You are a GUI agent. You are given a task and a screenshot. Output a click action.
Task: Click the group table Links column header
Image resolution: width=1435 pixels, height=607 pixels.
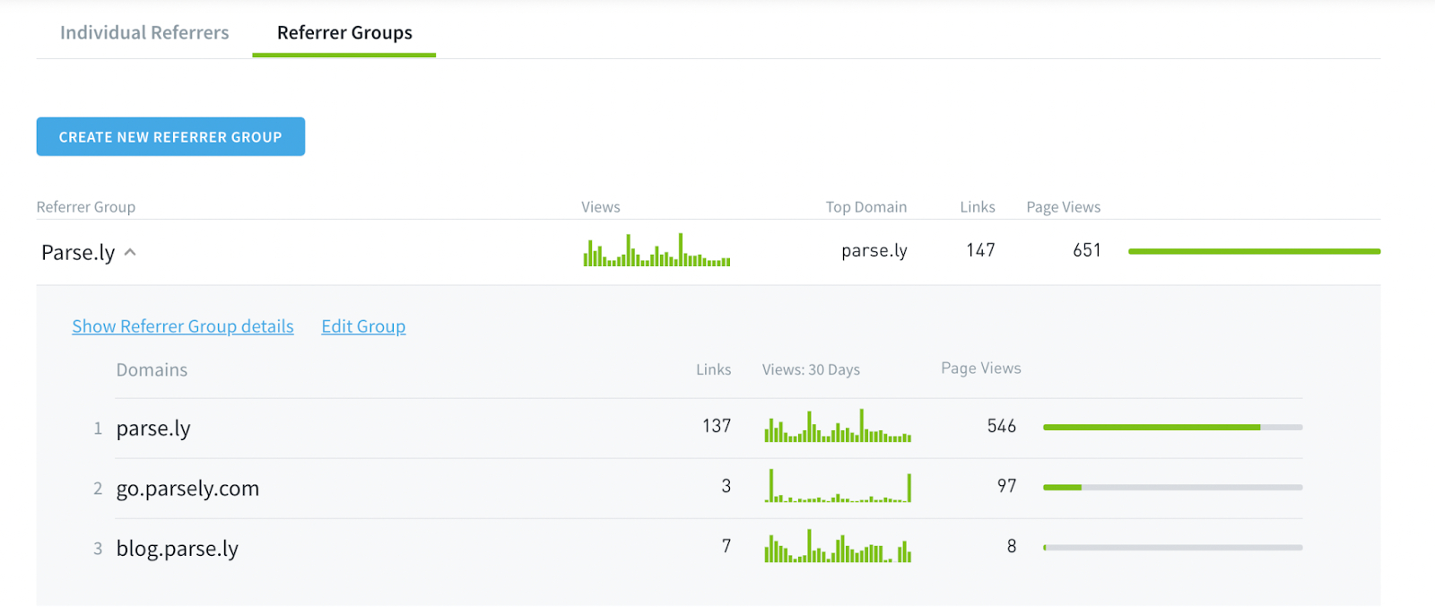(978, 207)
